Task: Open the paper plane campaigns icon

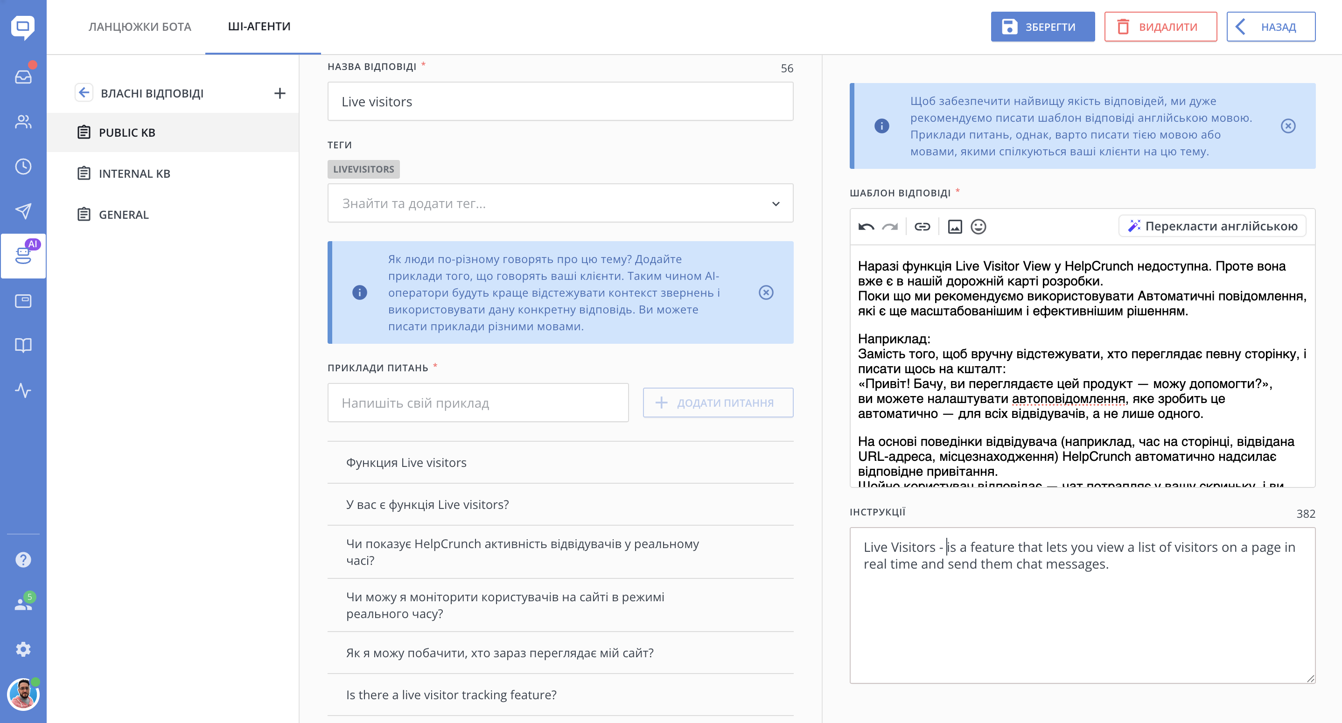Action: (23, 211)
